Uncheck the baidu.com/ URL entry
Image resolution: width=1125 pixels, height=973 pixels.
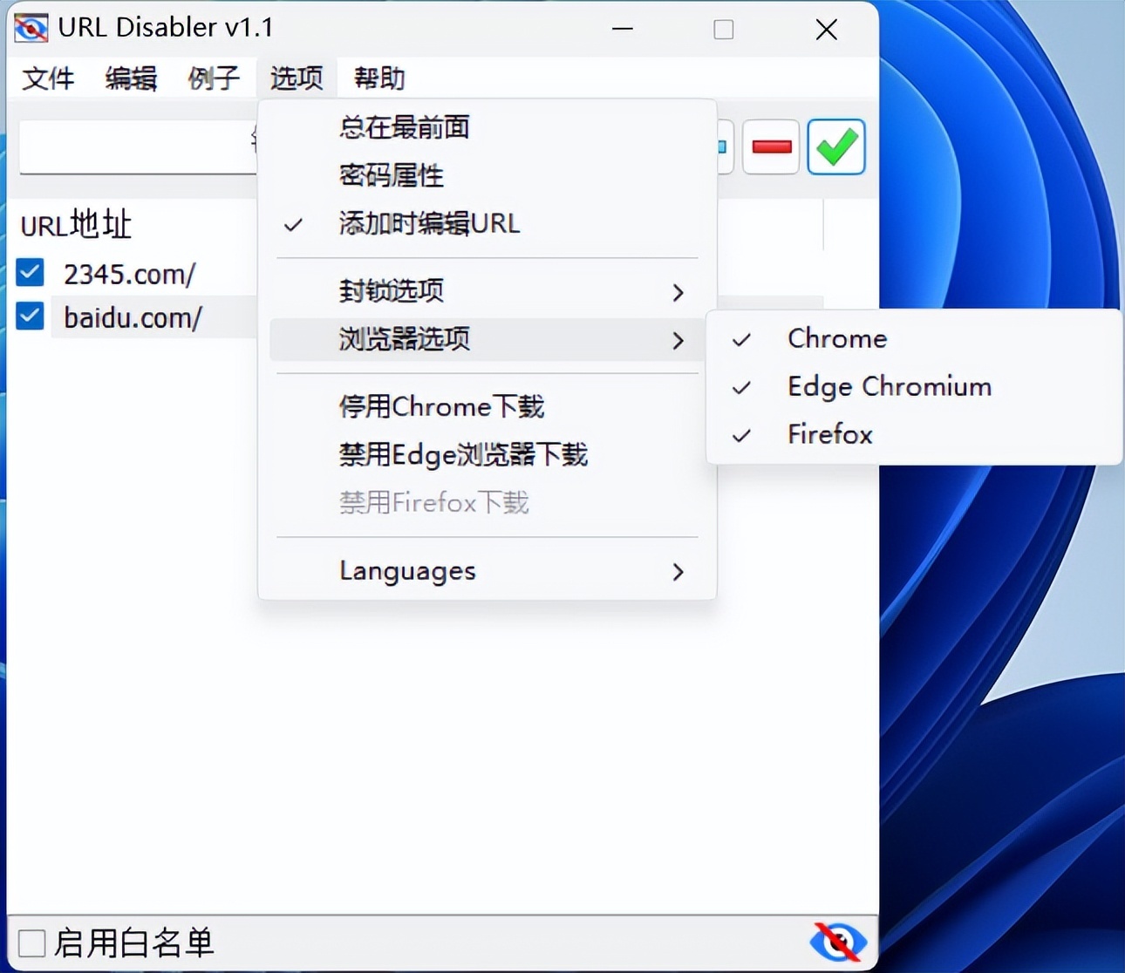click(29, 316)
